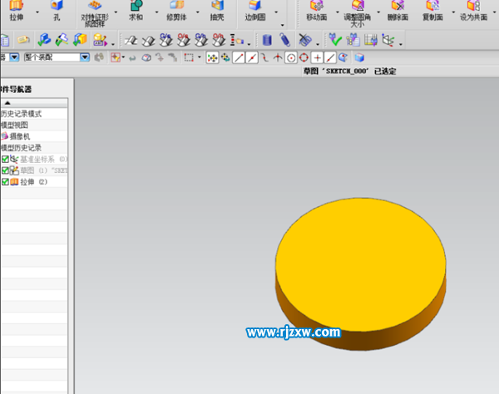The height and width of the screenshot is (394, 499).
Task: Click the green checkmark toolbar icon
Action: pos(334,39)
